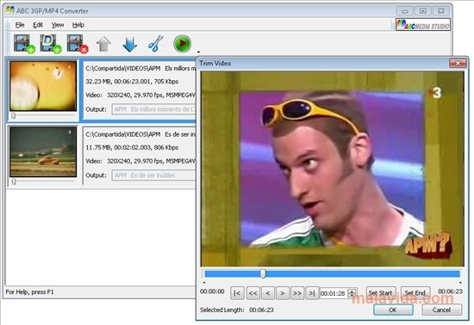
Task: Click the start time label 00:00:00
Action: pos(212,291)
